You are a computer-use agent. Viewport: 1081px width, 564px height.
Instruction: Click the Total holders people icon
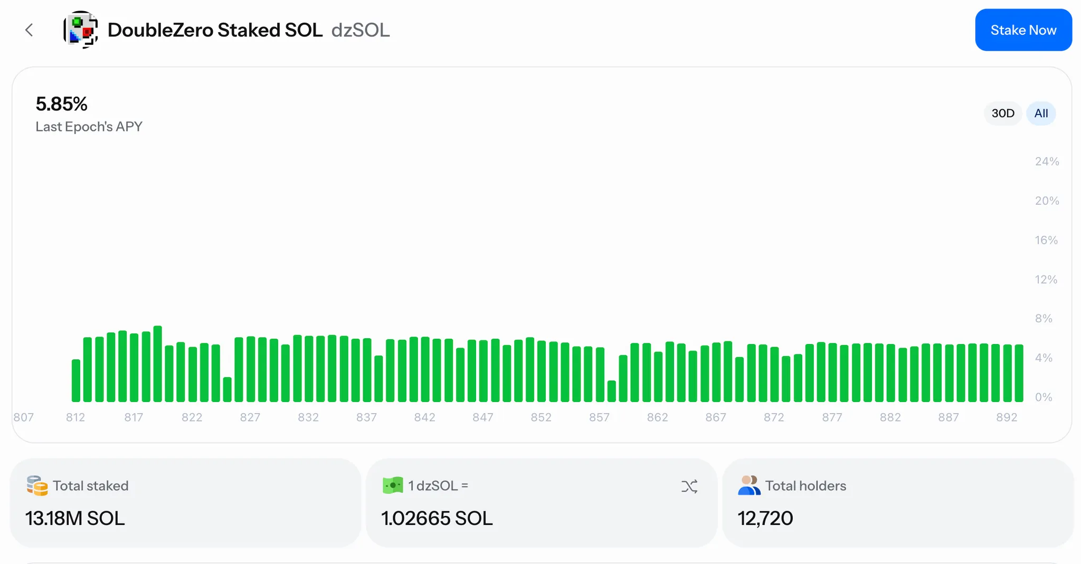[x=749, y=485]
